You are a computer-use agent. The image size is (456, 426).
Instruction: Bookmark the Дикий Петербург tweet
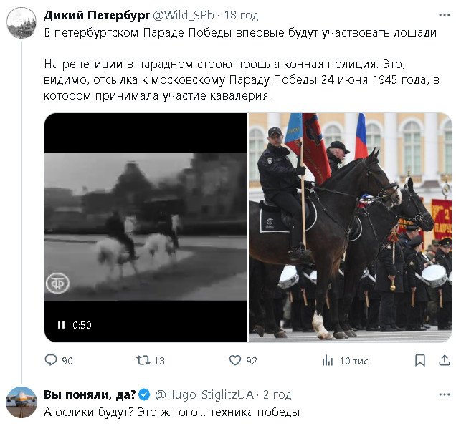420,360
